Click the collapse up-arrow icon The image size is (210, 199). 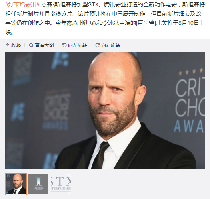coord(8,45)
